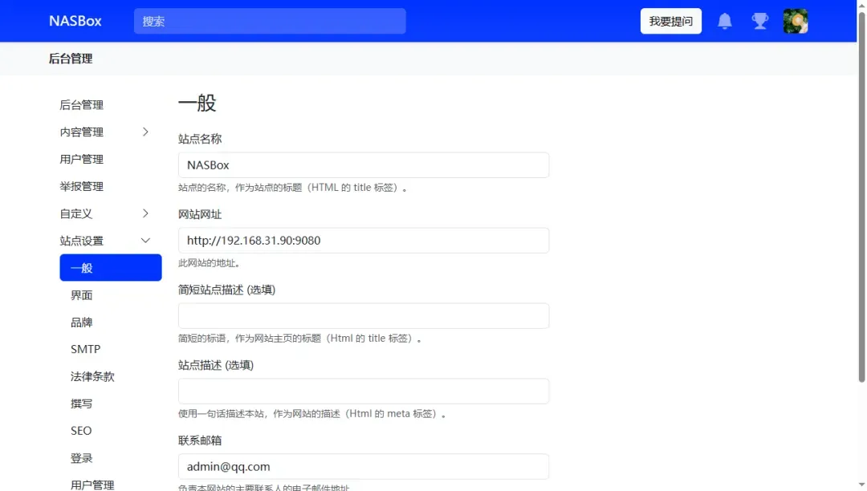Select the 一般 settings item
The image size is (867, 491).
(x=111, y=268)
